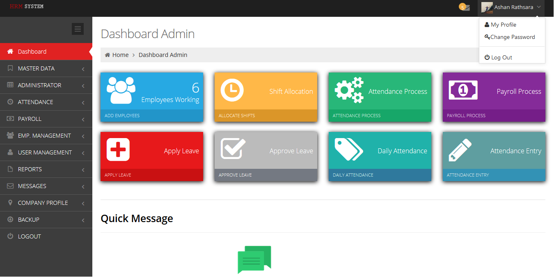Click the Employees Working people icon
This screenshot has width=554, height=277.
tap(121, 90)
